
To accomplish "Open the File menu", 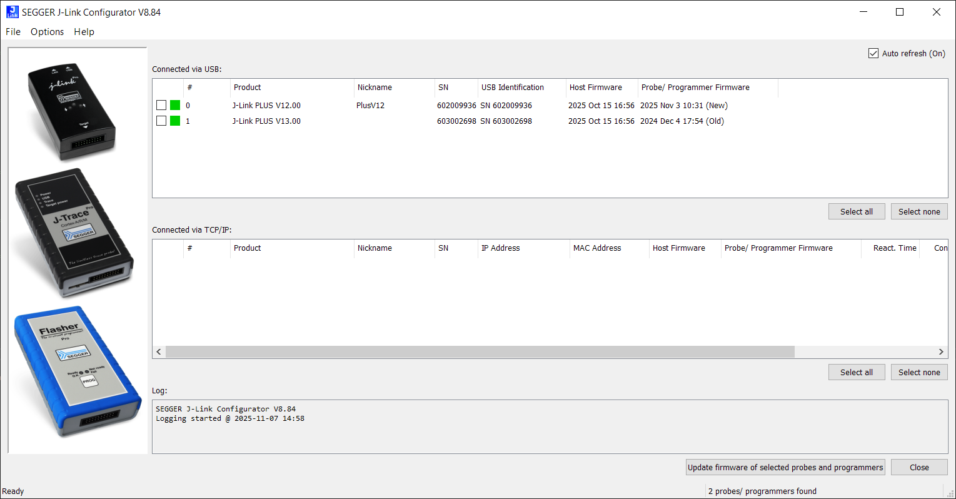I will pos(13,32).
